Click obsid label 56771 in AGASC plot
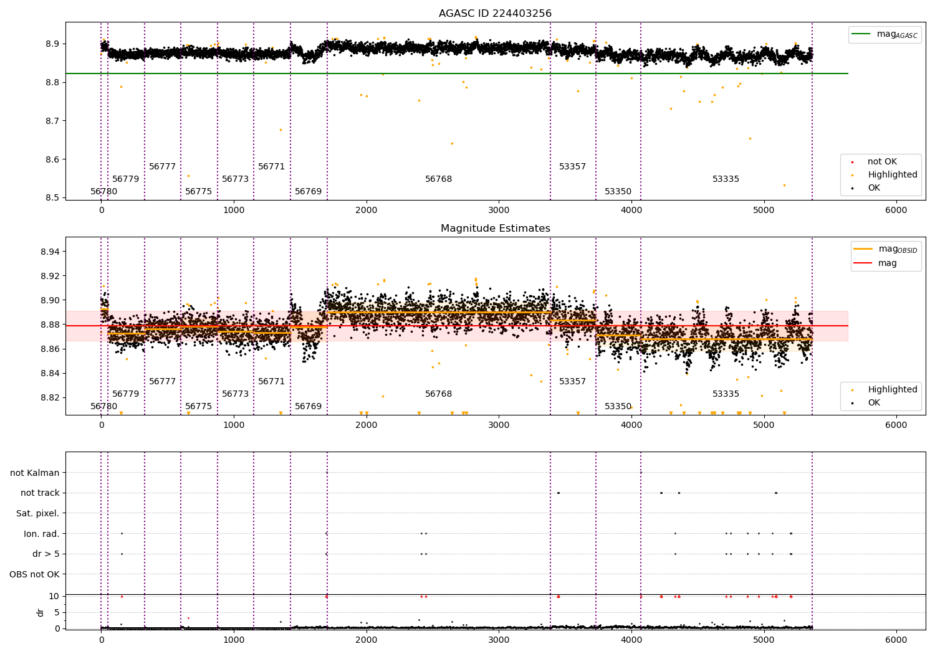Viewport: 935px width, 654px height. coord(272,167)
